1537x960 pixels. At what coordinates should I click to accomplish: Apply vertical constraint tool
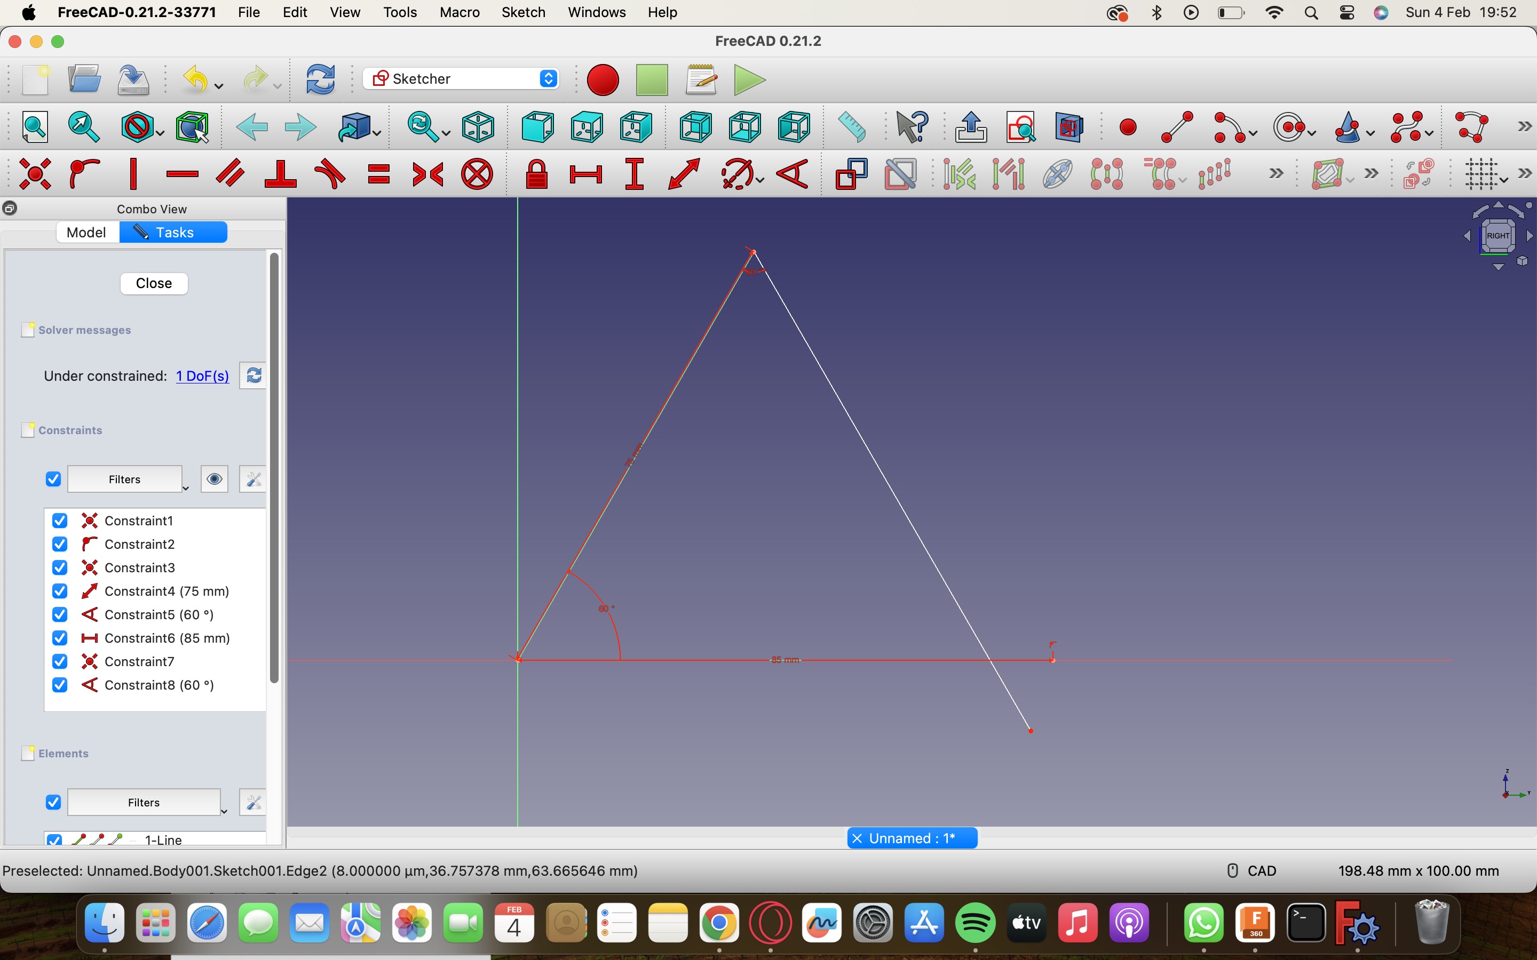point(133,173)
